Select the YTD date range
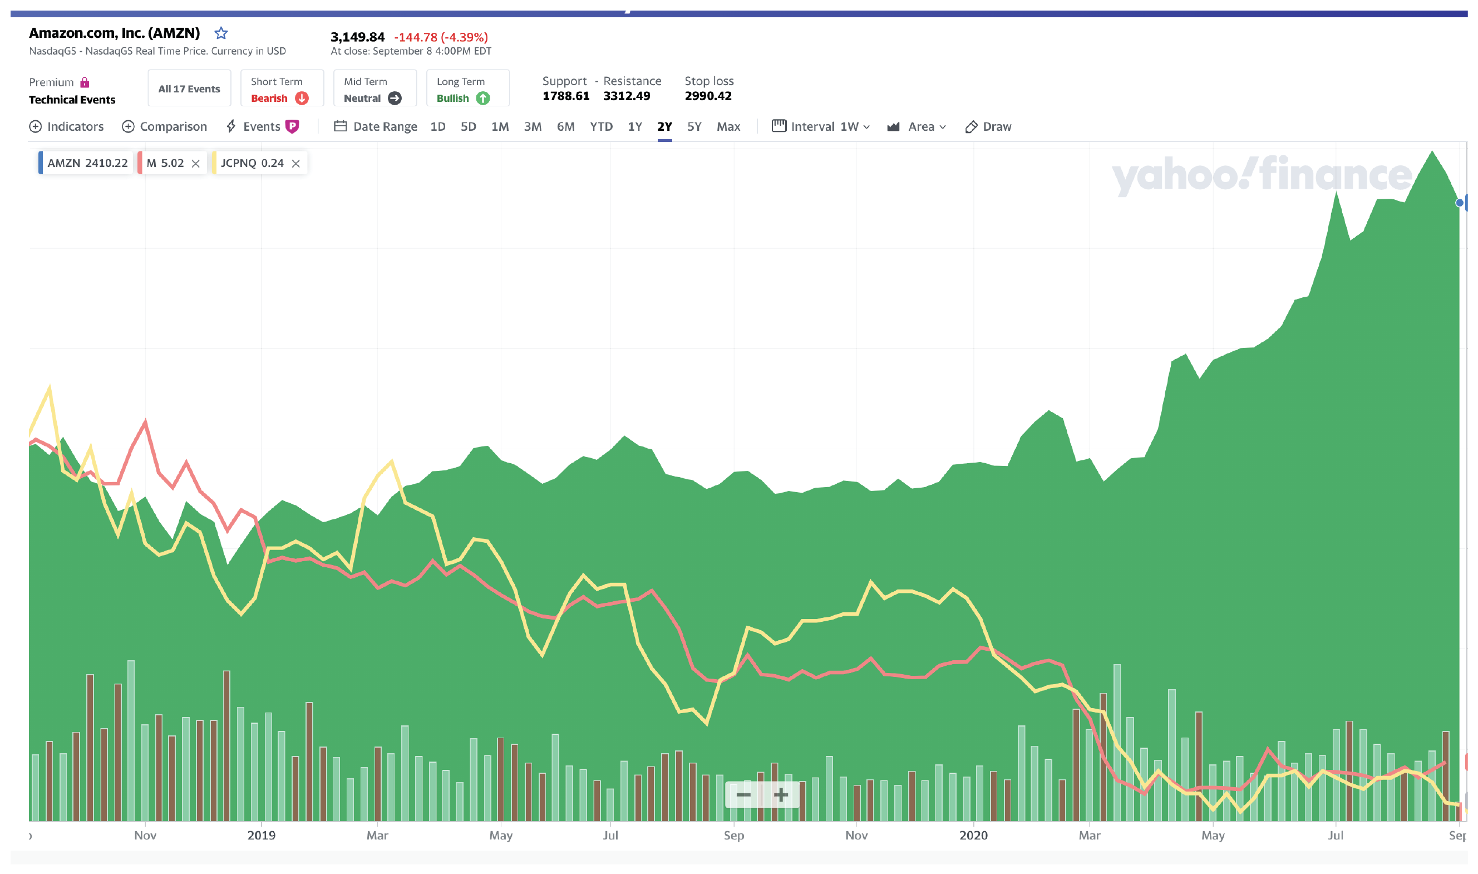Viewport: 1478px width, 874px height. 601,126
